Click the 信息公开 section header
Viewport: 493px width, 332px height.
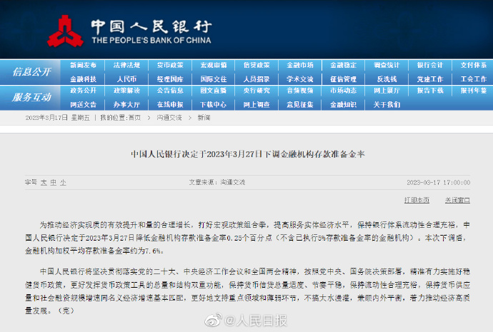pyautogui.click(x=31, y=72)
